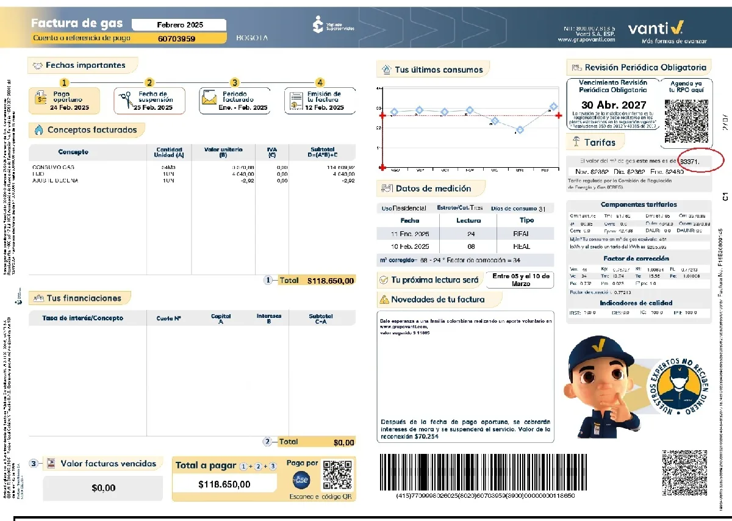This screenshot has width=732, height=521.
Task: Click the QR code under Agenda ya tu RPO aquí
Action: [686, 119]
